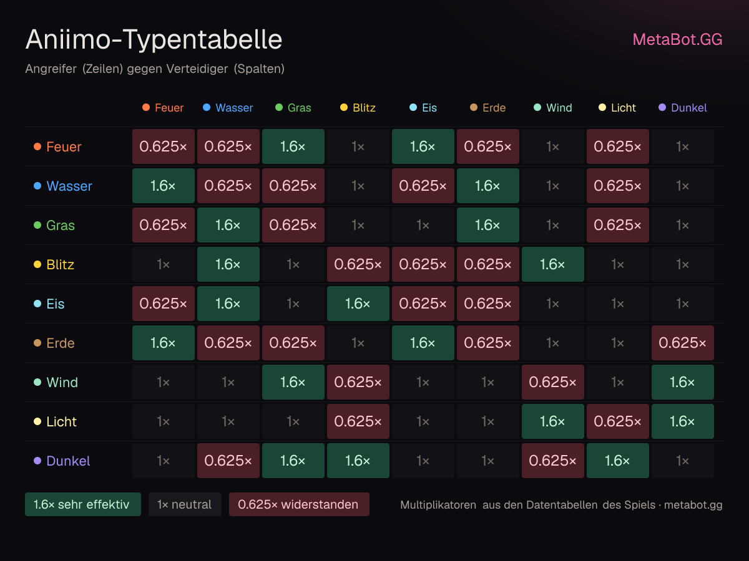
Task: Click the 0.625× cell for Wind against Wind
Action: coord(553,382)
